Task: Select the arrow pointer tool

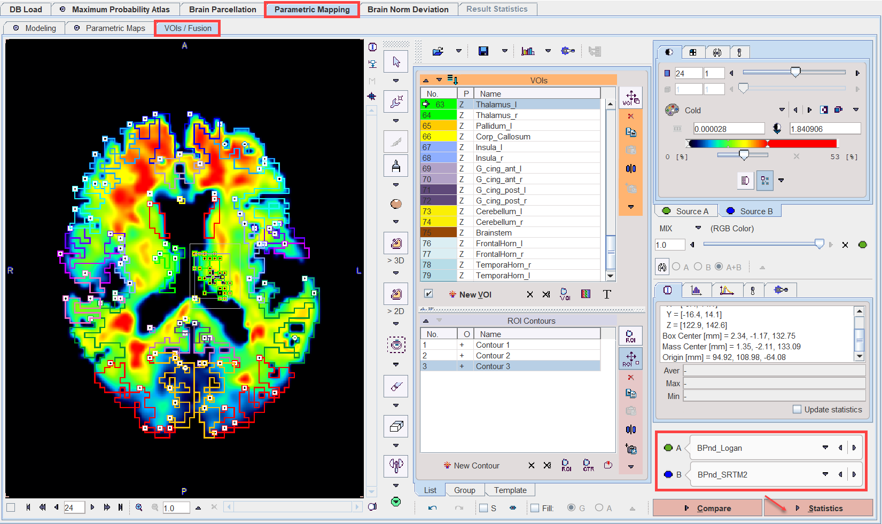Action: (x=396, y=62)
